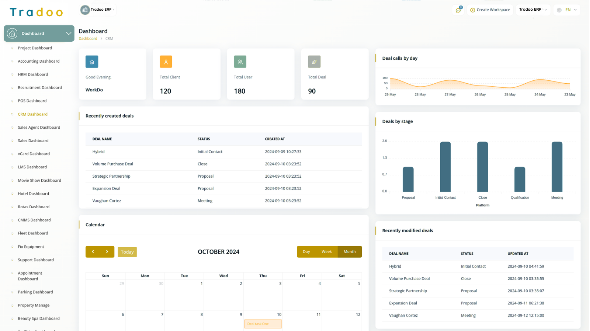This screenshot has height=331, width=590.
Task: Click the Total Client person icon
Action: [166, 62]
